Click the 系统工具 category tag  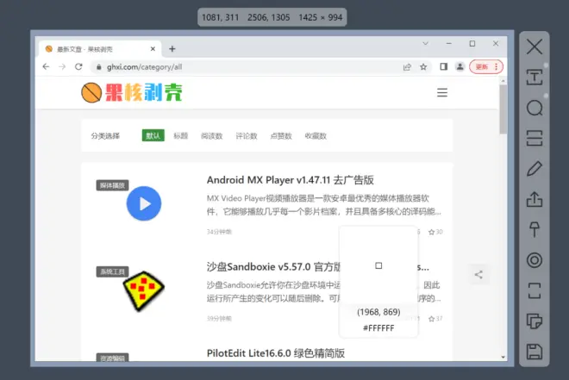pos(112,271)
